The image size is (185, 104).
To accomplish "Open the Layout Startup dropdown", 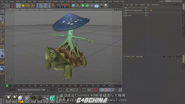I will (173, 1).
